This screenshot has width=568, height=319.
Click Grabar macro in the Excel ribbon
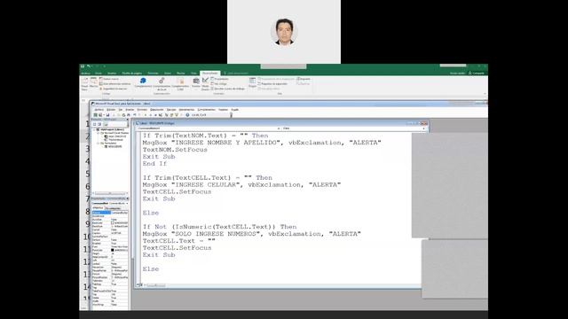coord(110,79)
